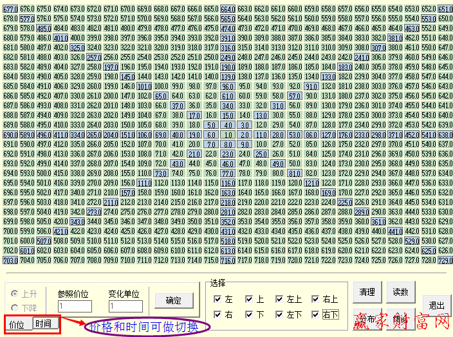Switch to the 时间 tab

click(x=44, y=323)
